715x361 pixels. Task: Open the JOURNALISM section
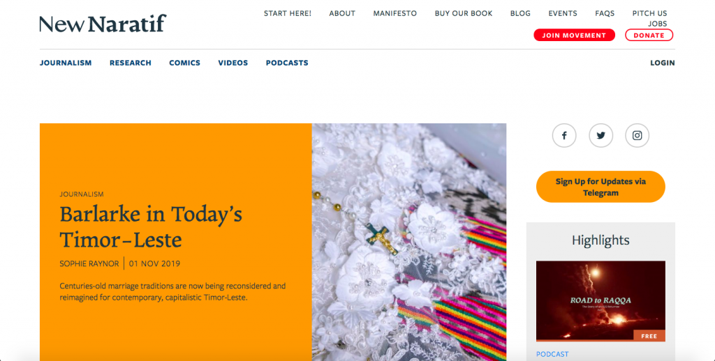coord(66,63)
